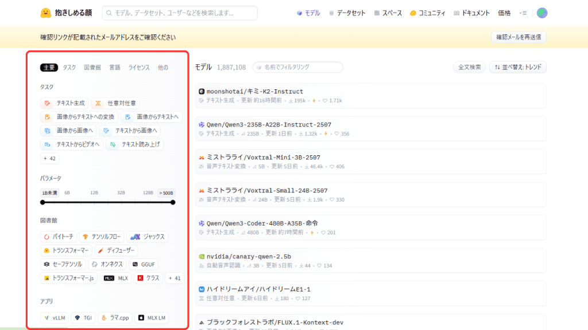This screenshot has height=330, width=588.
Task: Expand the + 42 more tasks list
Action: 49,158
